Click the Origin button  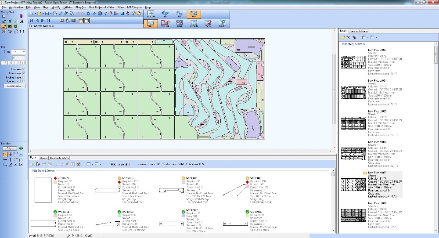point(11,148)
